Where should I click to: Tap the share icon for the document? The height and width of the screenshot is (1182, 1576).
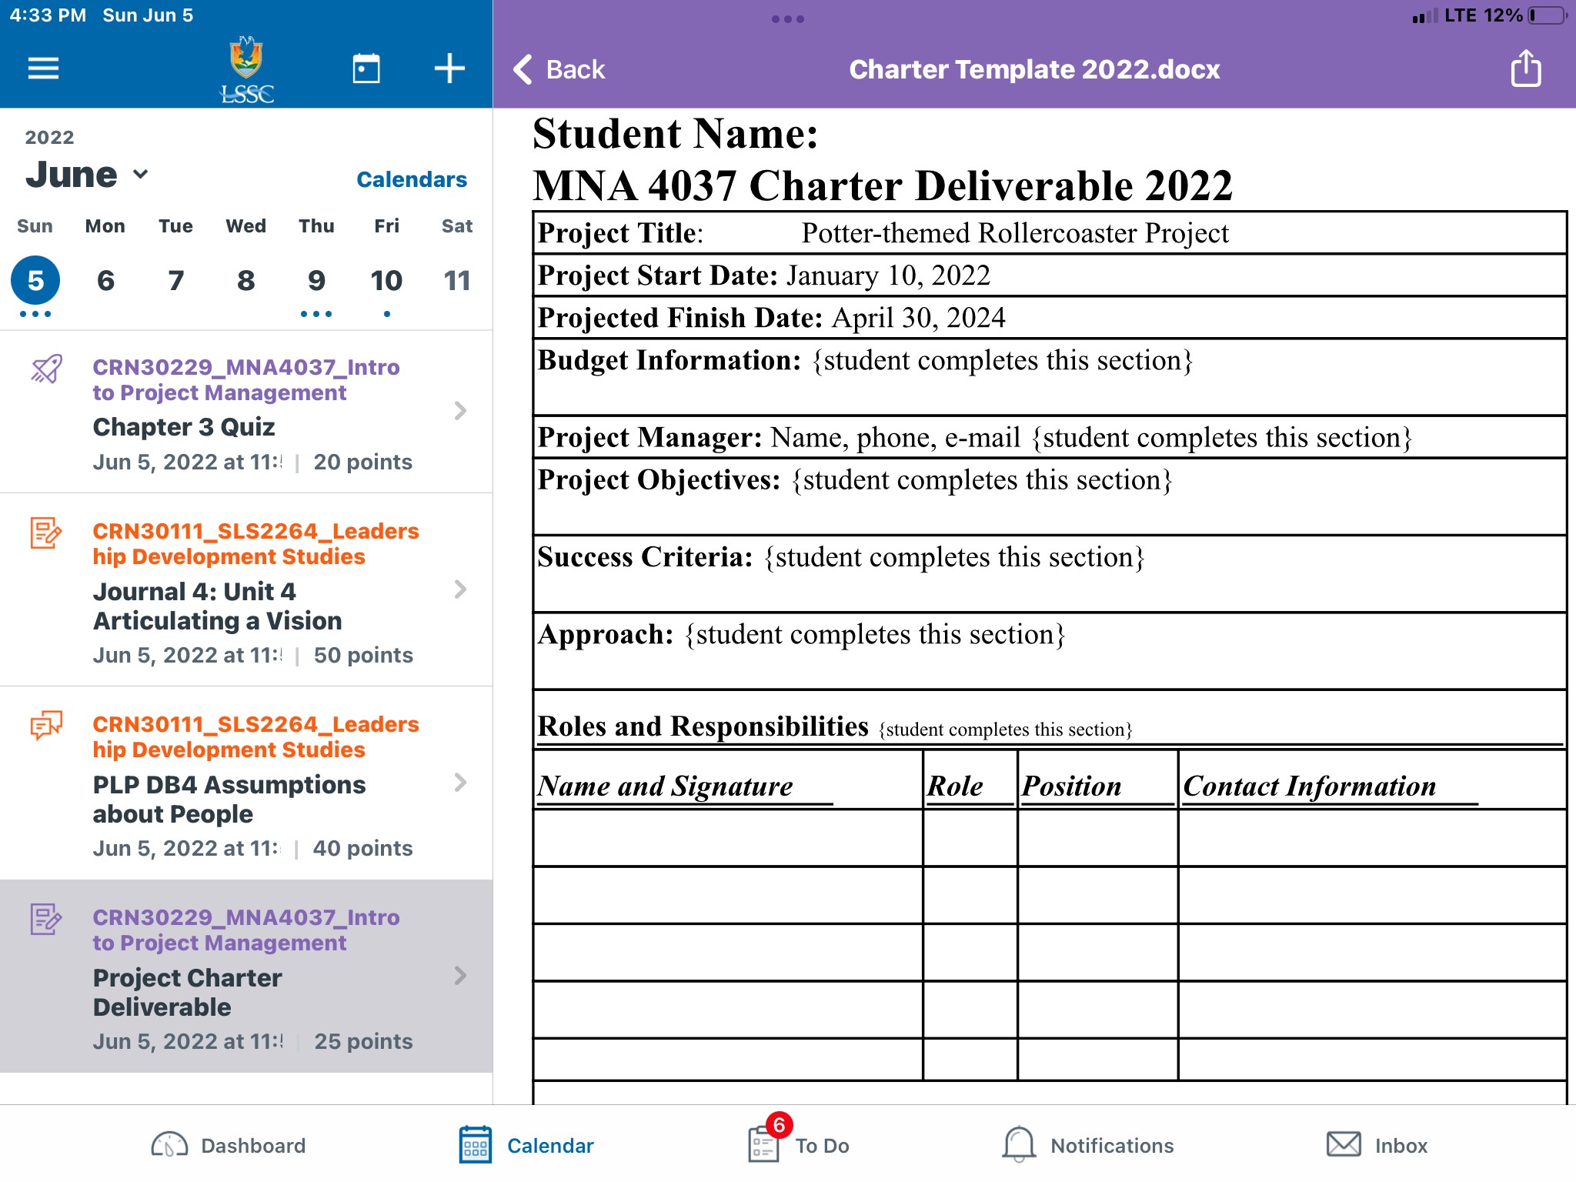[x=1525, y=68]
